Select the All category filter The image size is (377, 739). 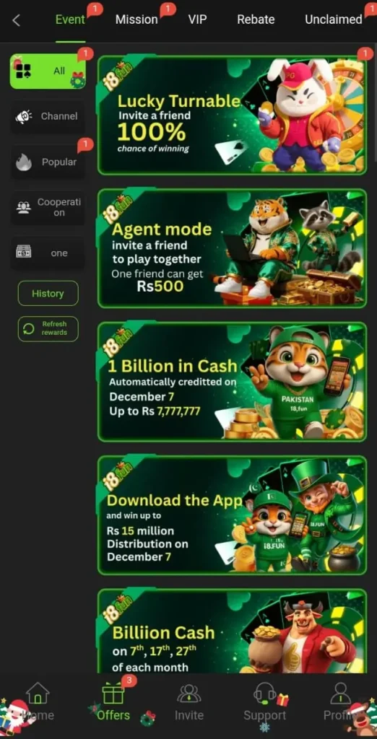[x=48, y=71]
